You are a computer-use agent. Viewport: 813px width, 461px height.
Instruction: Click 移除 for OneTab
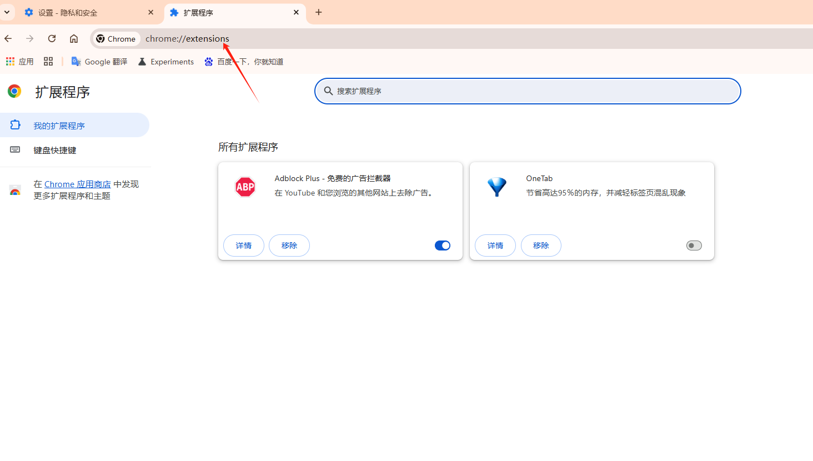(541, 245)
